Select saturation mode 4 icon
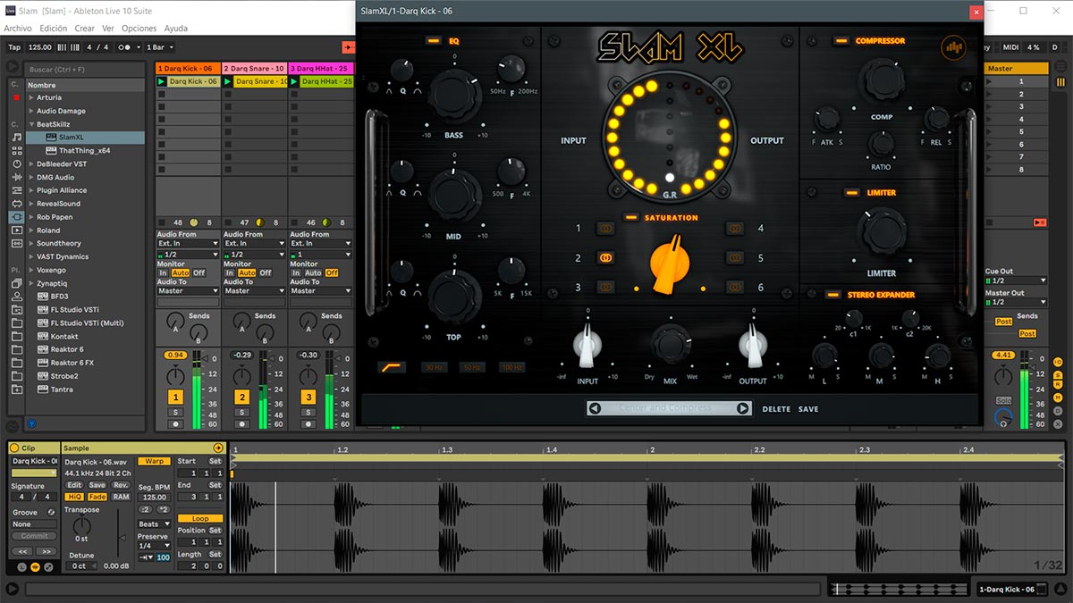Viewport: 1073px width, 603px height. coord(735,229)
